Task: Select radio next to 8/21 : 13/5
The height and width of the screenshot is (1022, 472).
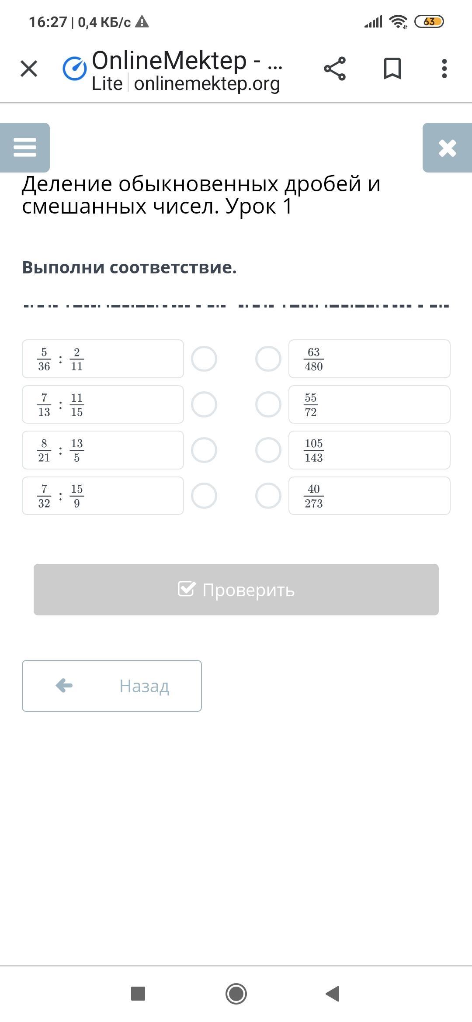Action: tap(204, 450)
